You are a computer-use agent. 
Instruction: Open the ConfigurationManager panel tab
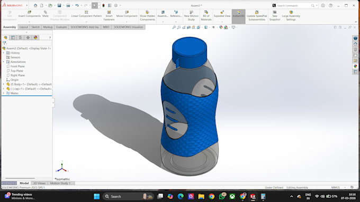[21, 37]
